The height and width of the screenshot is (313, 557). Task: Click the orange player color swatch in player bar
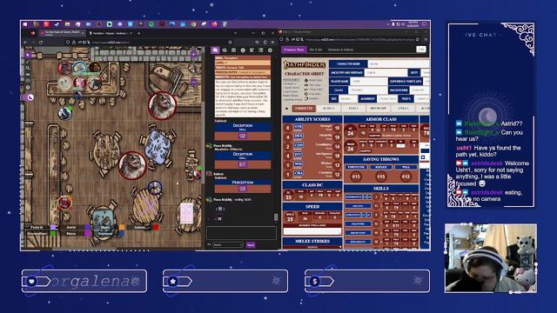[122, 227]
